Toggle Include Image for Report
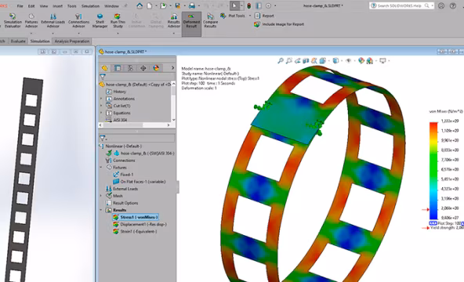This screenshot has width=464, height=282. tap(279, 24)
